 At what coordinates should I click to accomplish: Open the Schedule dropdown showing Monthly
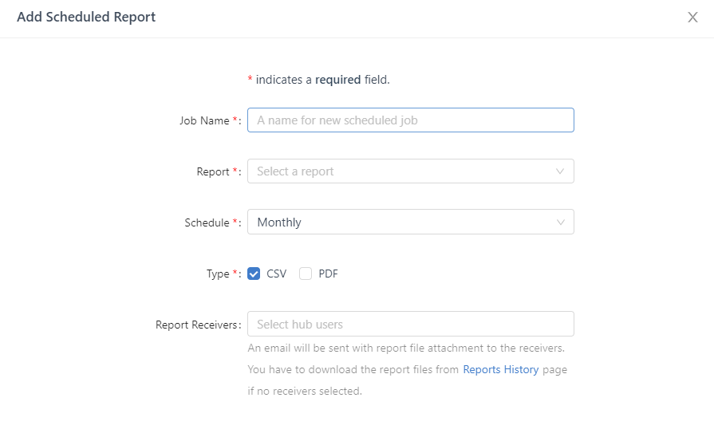tap(399, 222)
